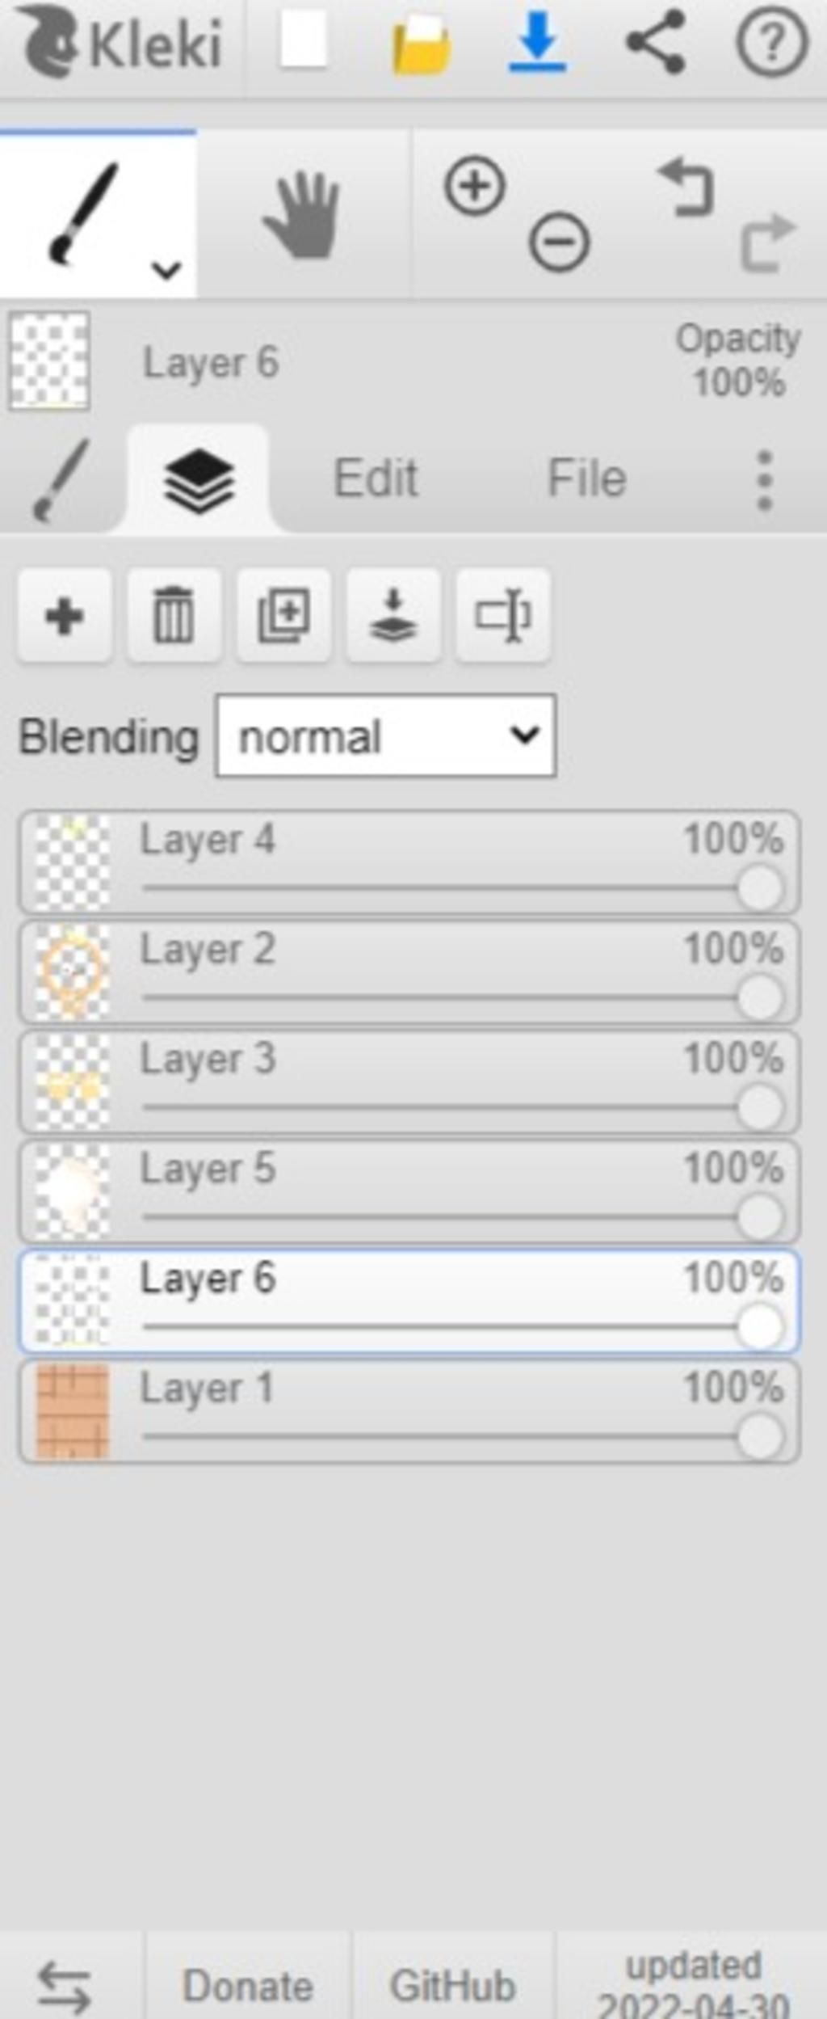Image resolution: width=827 pixels, height=2019 pixels.
Task: Open the import image folder icon
Action: click(421, 45)
